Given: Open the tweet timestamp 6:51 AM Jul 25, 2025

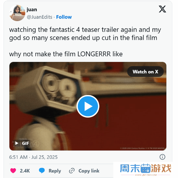Looking at the screenshot, I should tap(33, 157).
